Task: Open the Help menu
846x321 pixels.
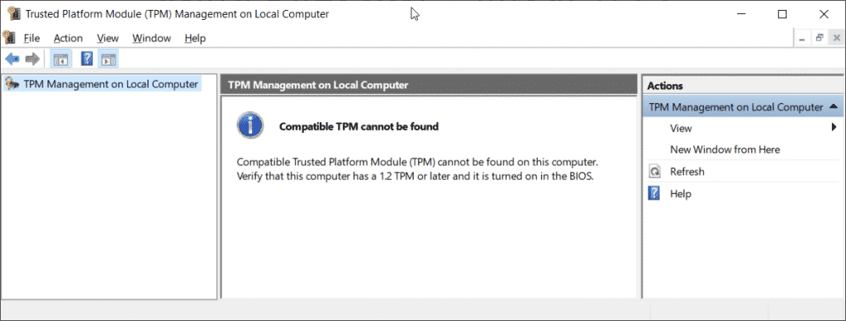Action: [195, 38]
